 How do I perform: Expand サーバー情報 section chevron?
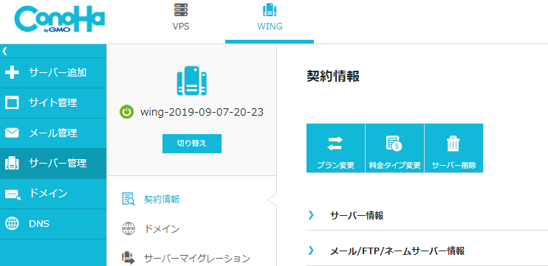click(x=311, y=215)
